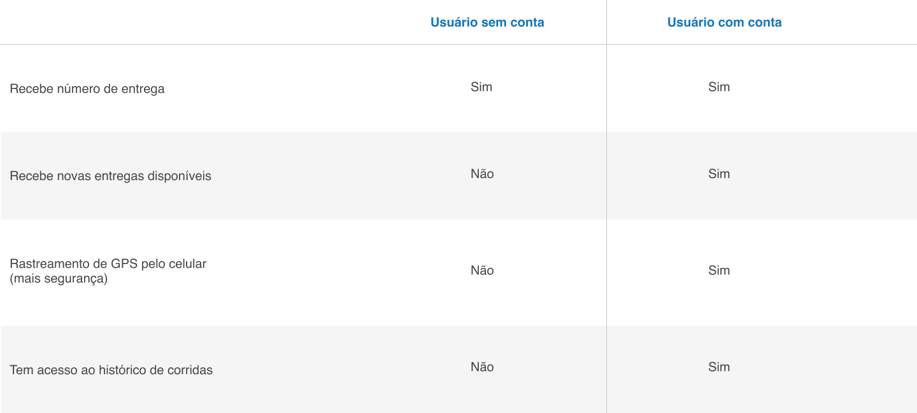Click "Sim" for ride history with account
This screenshot has width=917, height=413.
coord(718,367)
